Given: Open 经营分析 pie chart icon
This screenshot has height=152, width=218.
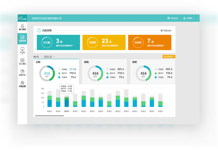Looking at the screenshot, I should (22, 71).
